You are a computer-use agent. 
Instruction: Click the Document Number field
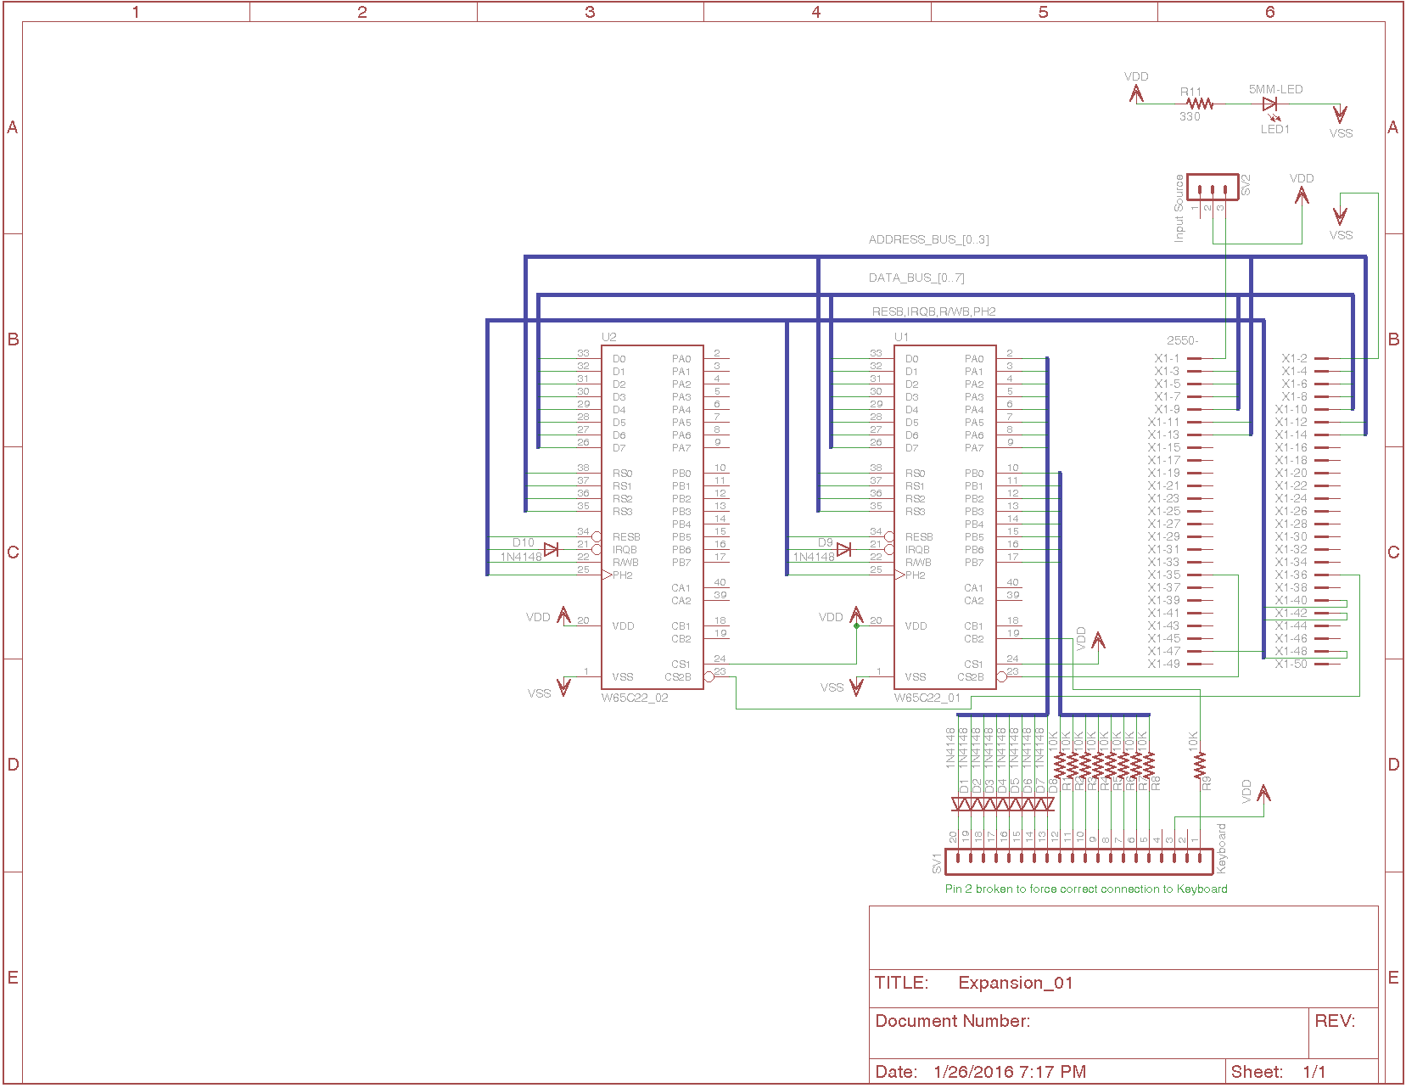[952, 1021]
